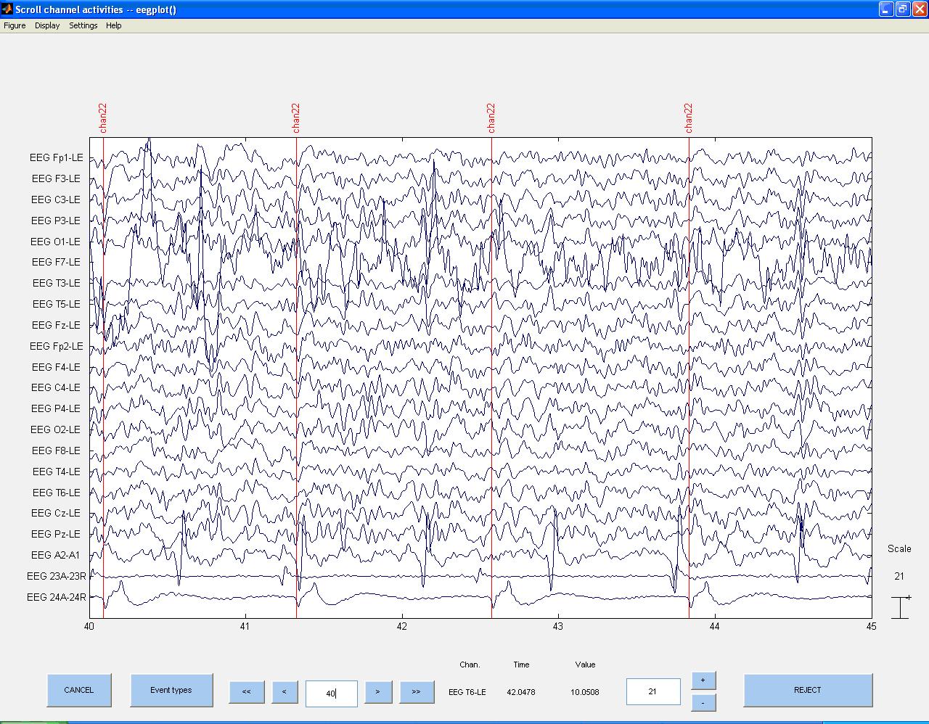The height and width of the screenshot is (724, 929).
Task: Maximize the eegplot window
Action: (902, 9)
